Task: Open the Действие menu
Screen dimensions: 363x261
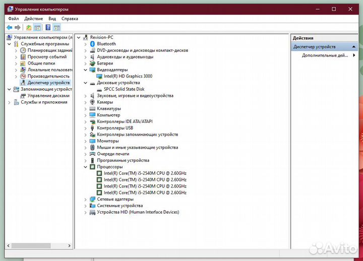Action: pos(34,19)
